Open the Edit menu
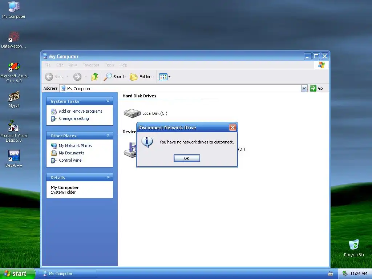 (x=60, y=65)
